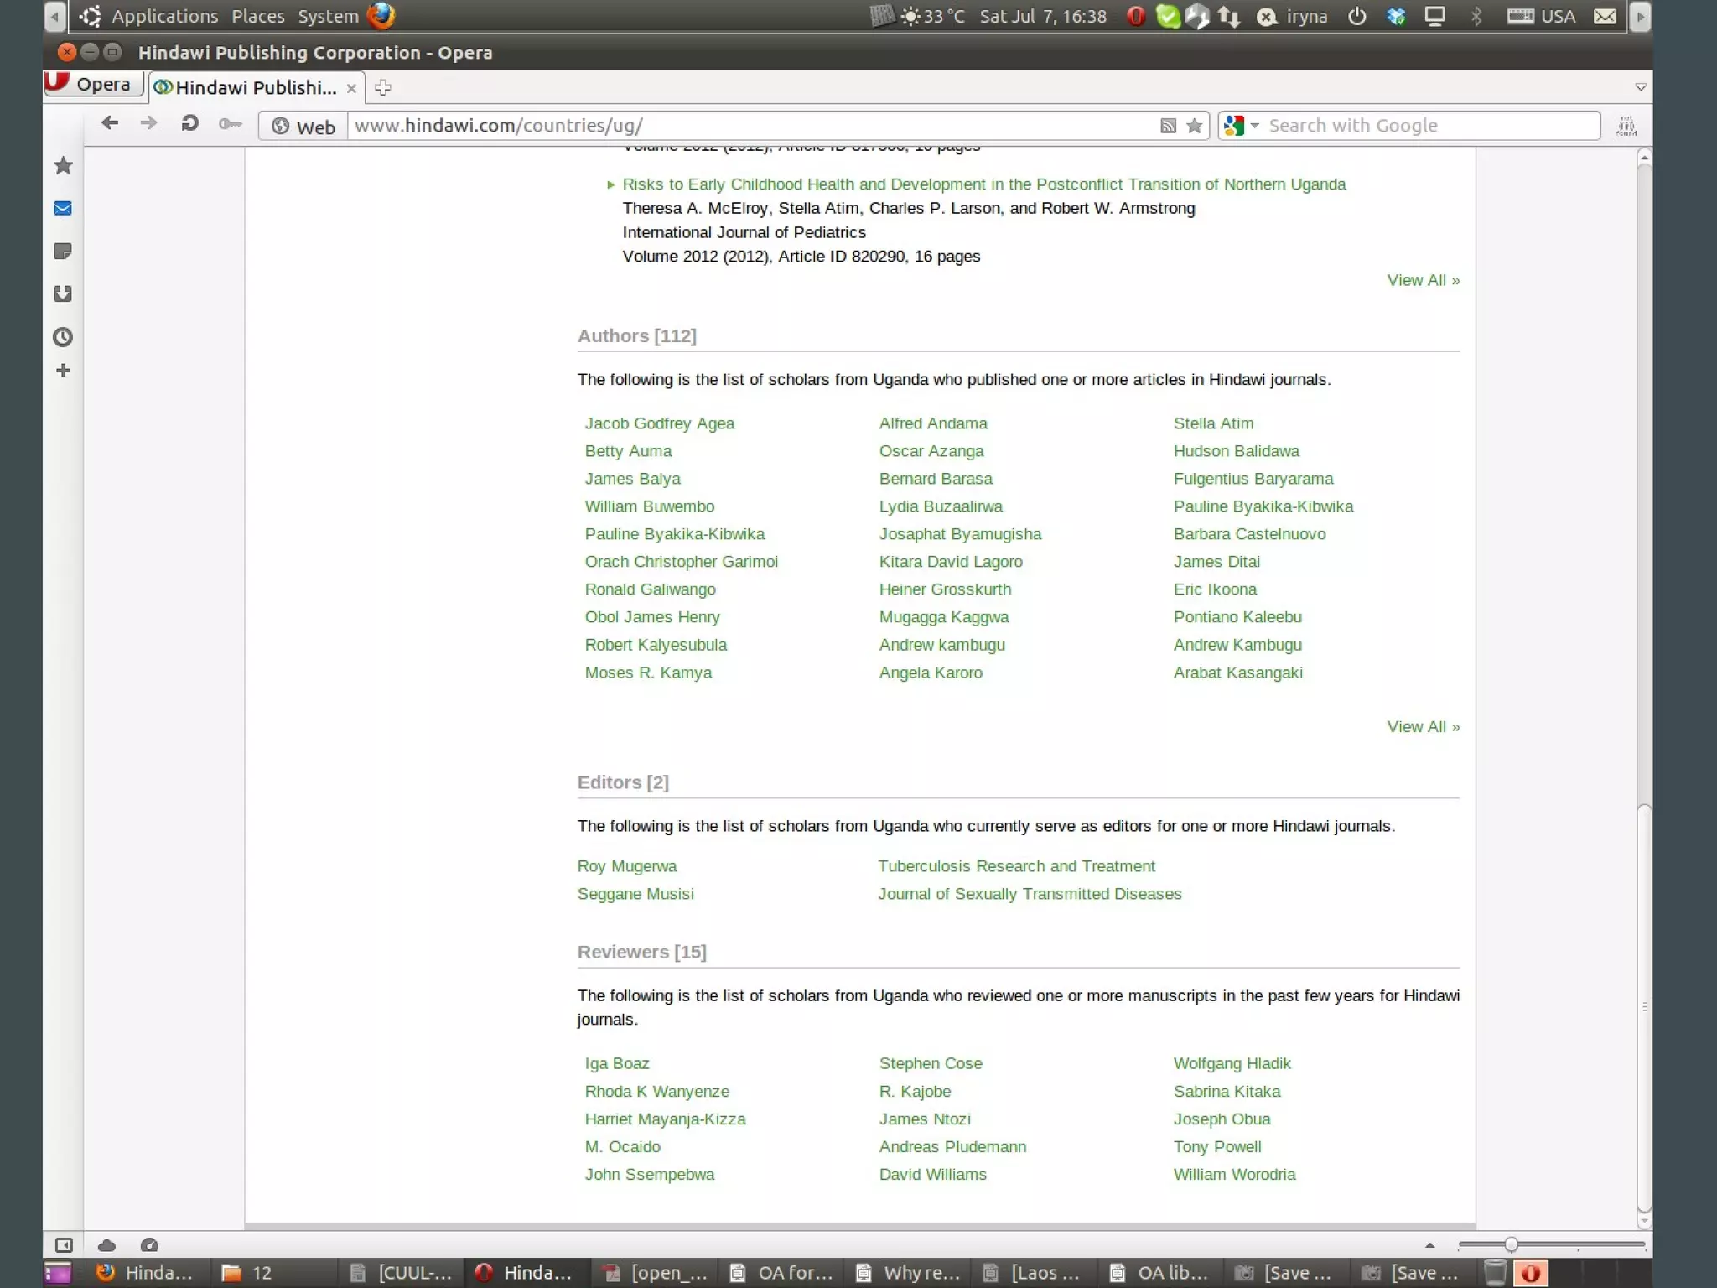Open the Opera main menu button

click(x=91, y=85)
